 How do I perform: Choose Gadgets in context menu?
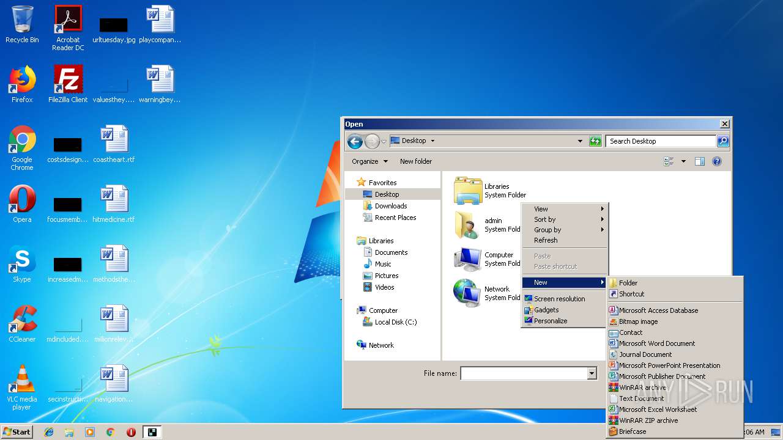(x=564, y=310)
